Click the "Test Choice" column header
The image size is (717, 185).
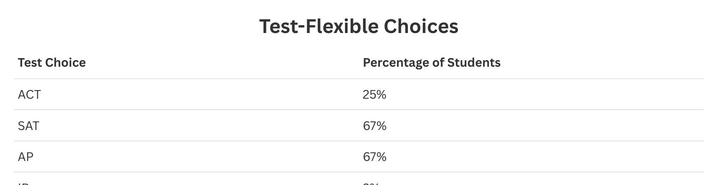coord(52,63)
